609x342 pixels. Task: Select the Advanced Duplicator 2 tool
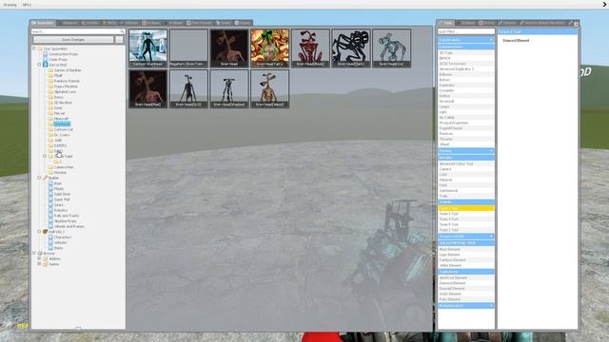[466, 69]
